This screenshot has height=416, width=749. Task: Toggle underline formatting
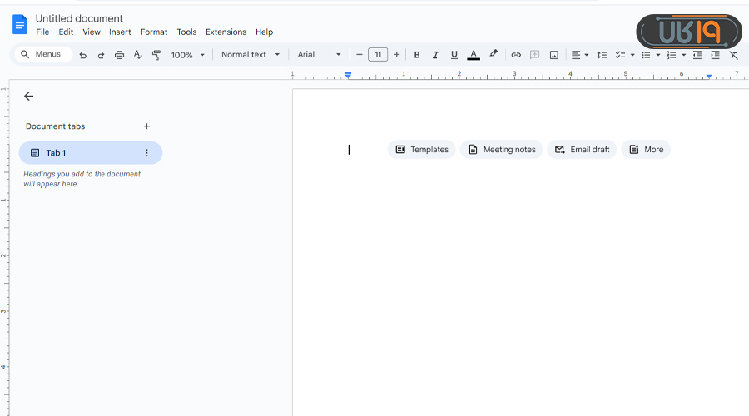coord(454,55)
